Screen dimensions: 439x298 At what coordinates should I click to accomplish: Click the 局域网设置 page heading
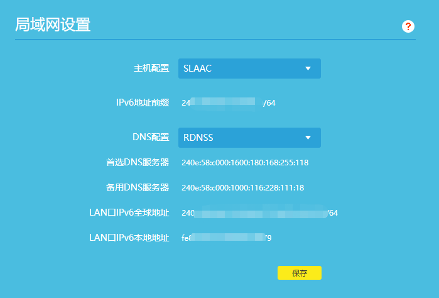(x=53, y=25)
